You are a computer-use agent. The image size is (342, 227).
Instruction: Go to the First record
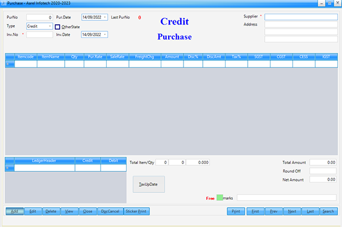(x=256, y=211)
